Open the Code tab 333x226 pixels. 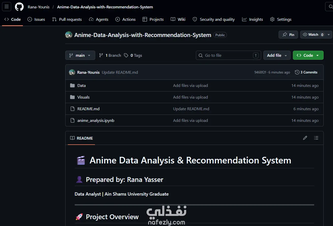12,19
